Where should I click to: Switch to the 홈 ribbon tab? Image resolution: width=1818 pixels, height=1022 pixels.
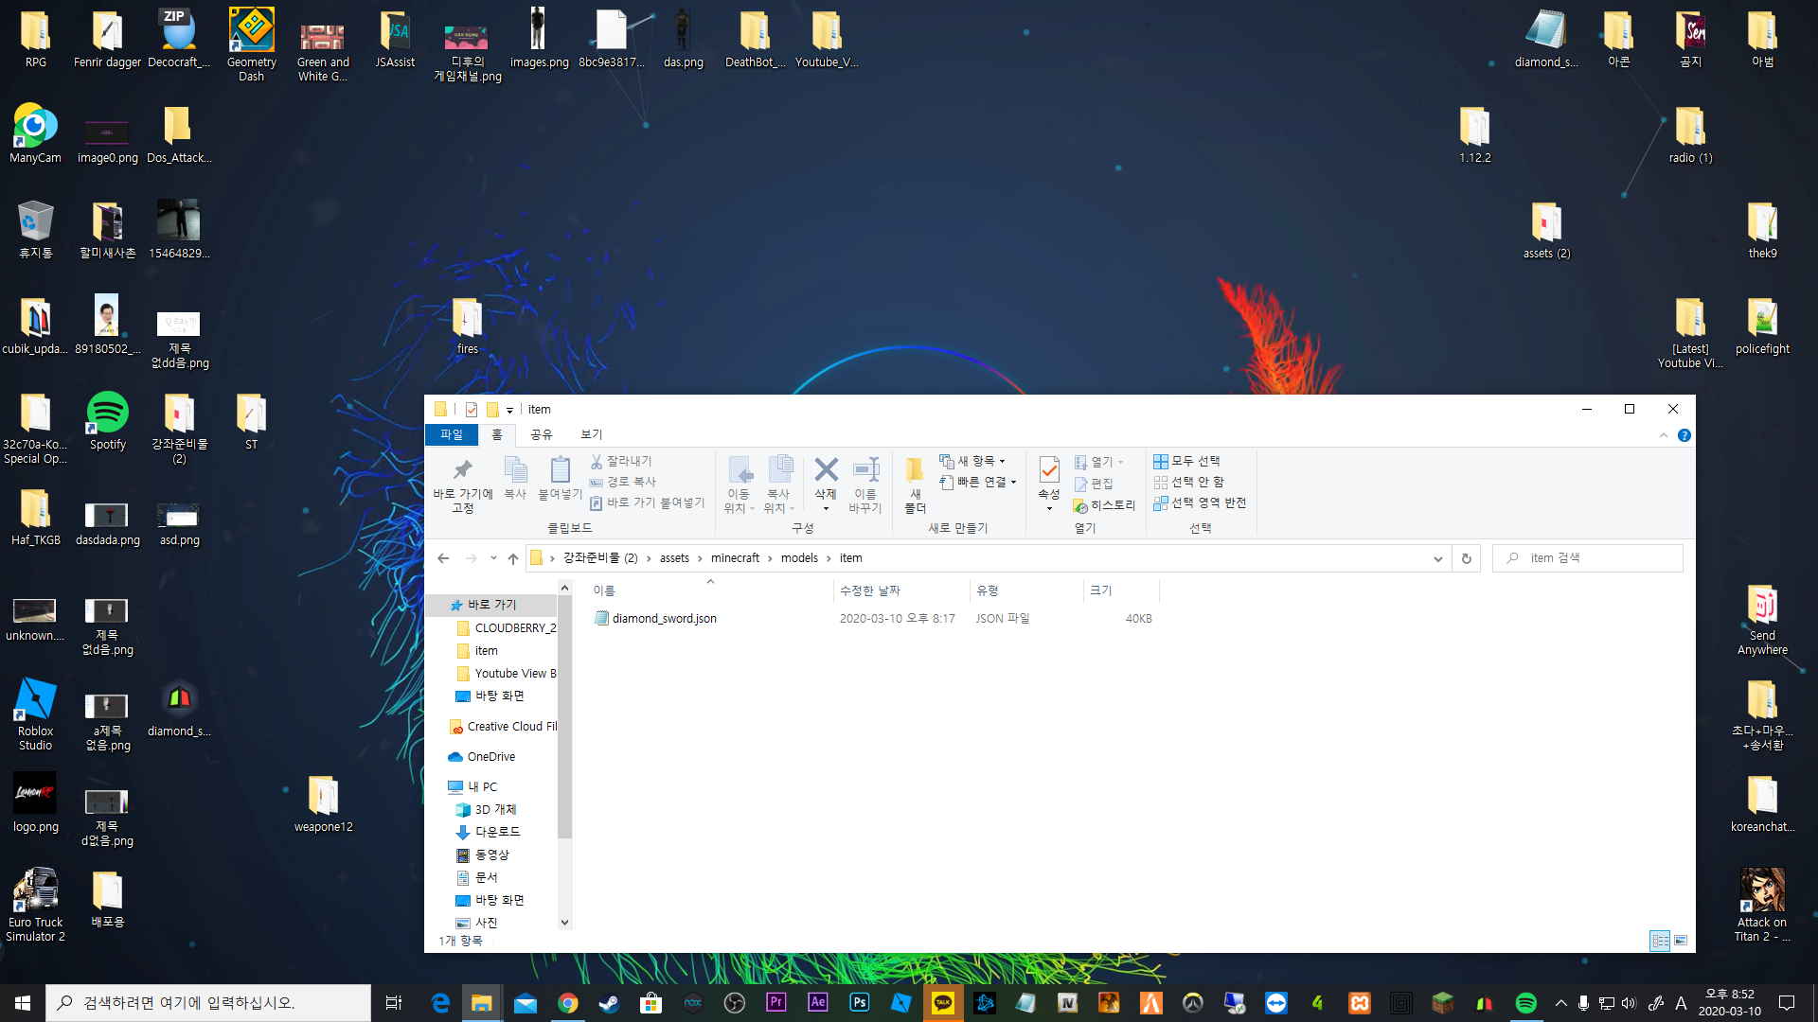click(496, 434)
